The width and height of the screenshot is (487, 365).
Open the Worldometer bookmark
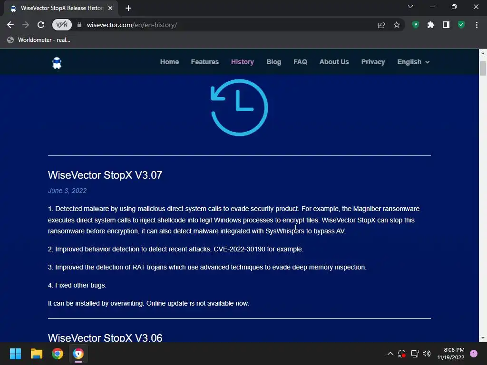pyautogui.click(x=39, y=40)
